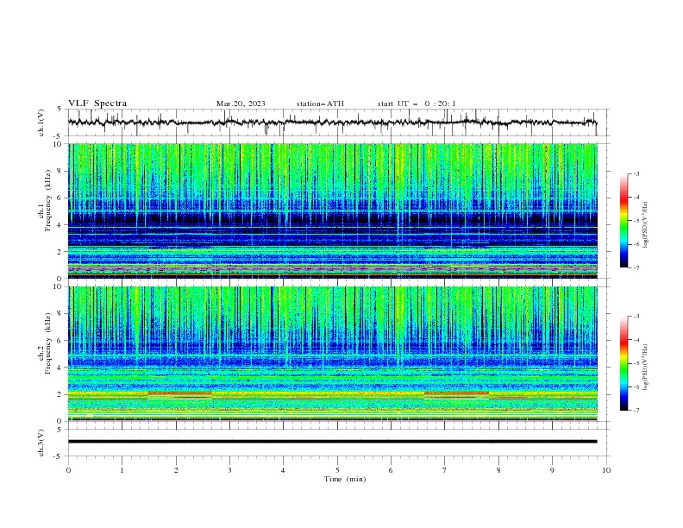The image size is (683, 528).
Task: Click the lower color bar for ch.2 PSD
Action: coord(623,363)
